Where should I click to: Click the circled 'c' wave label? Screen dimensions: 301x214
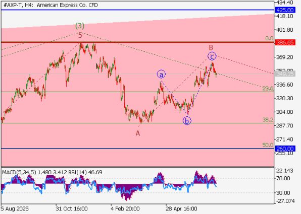pyautogui.click(x=212, y=56)
